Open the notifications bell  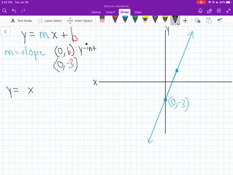tap(200, 11)
